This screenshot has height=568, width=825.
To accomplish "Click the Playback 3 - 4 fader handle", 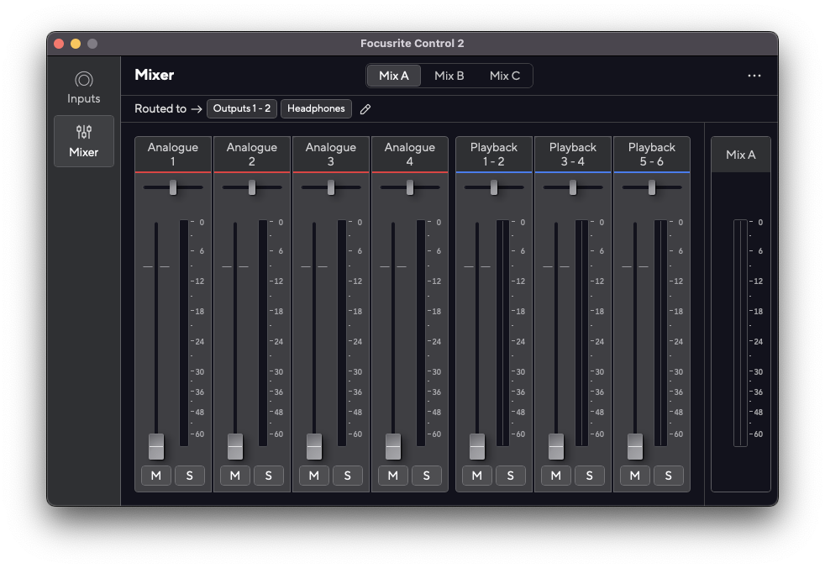I will (x=556, y=446).
